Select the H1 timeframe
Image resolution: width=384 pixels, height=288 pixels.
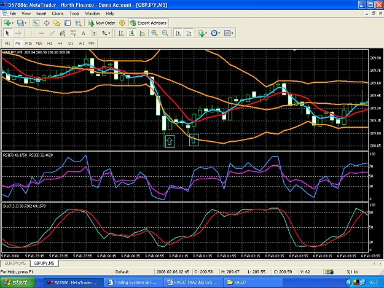pos(50,44)
